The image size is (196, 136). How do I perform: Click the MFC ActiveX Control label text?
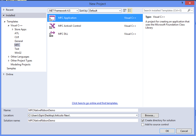click(70, 26)
